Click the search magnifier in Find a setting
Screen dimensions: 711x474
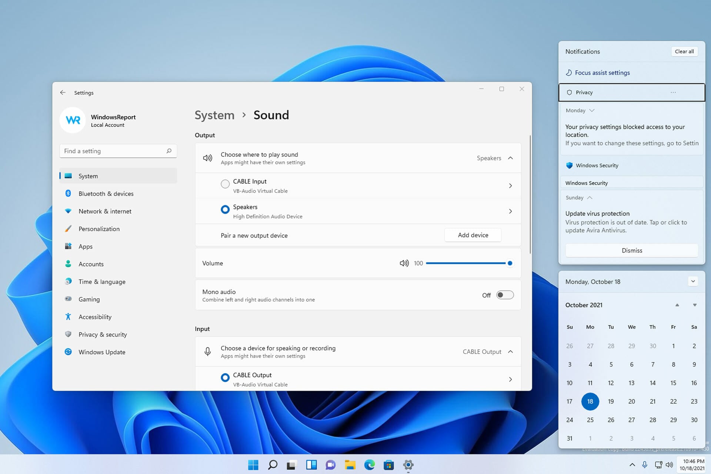click(169, 151)
